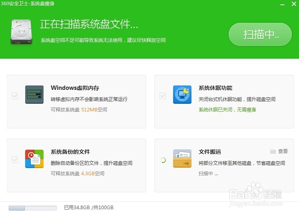Screen dimensions: 299x214
Task: Click the hard drive icon in header
Action: 21,32
